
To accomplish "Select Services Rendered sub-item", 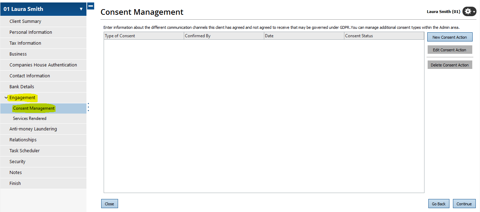I will click(x=30, y=118).
